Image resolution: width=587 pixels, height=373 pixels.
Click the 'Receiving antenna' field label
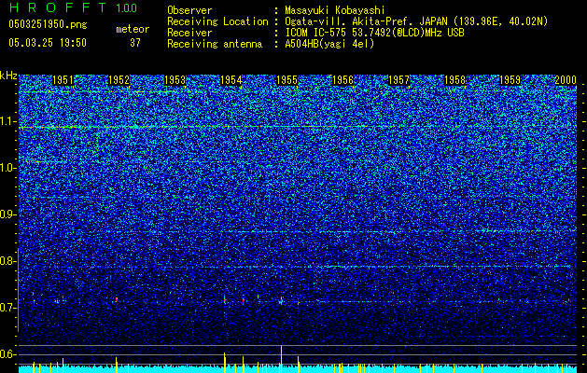click(215, 44)
